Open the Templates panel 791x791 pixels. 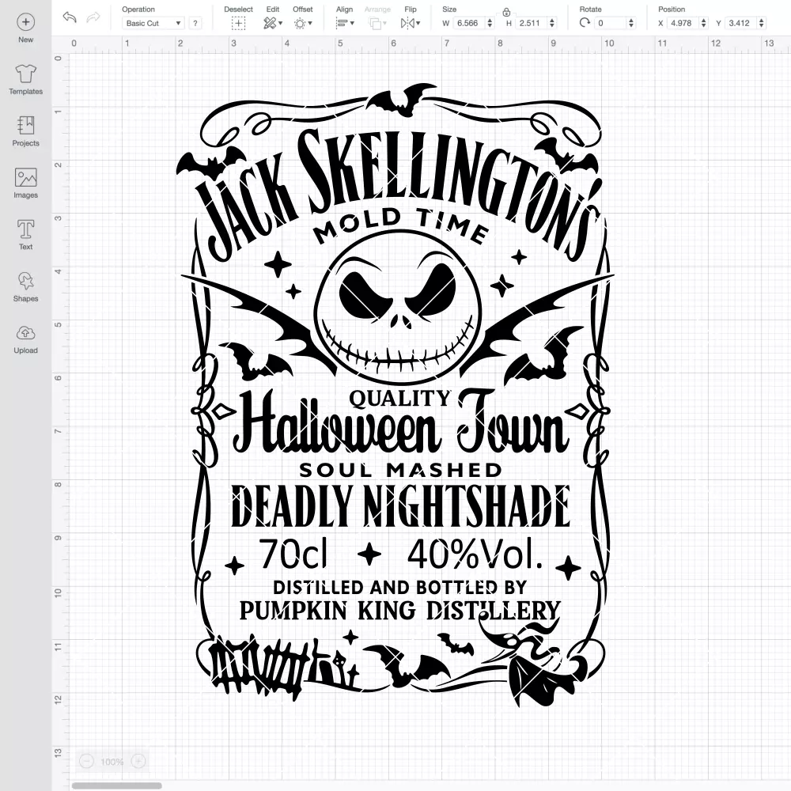click(26, 80)
